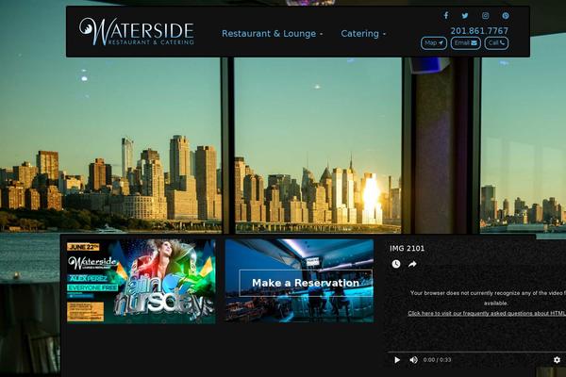Open the Twitter social icon
The height and width of the screenshot is (377, 566).
[x=465, y=15]
